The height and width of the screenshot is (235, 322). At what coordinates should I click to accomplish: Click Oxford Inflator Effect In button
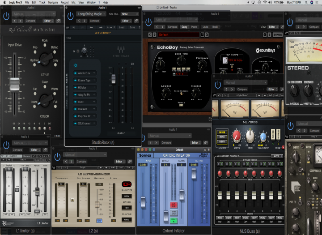click(174, 220)
